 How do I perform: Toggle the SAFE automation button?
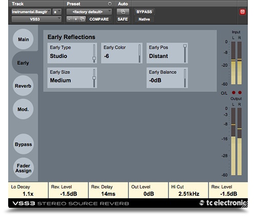point(122,19)
